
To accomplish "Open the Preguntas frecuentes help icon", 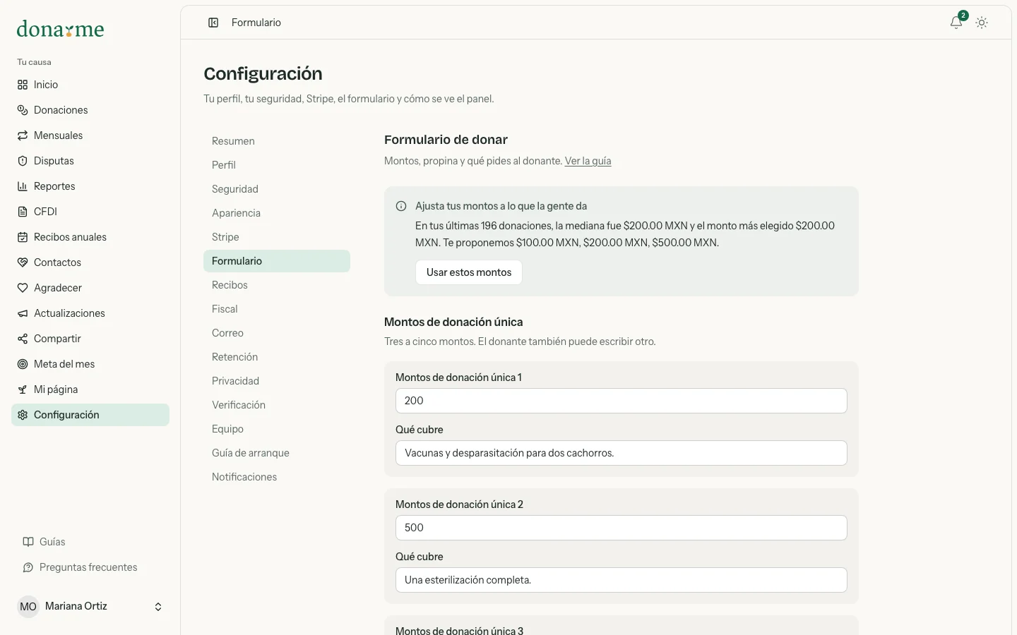I will tap(28, 567).
